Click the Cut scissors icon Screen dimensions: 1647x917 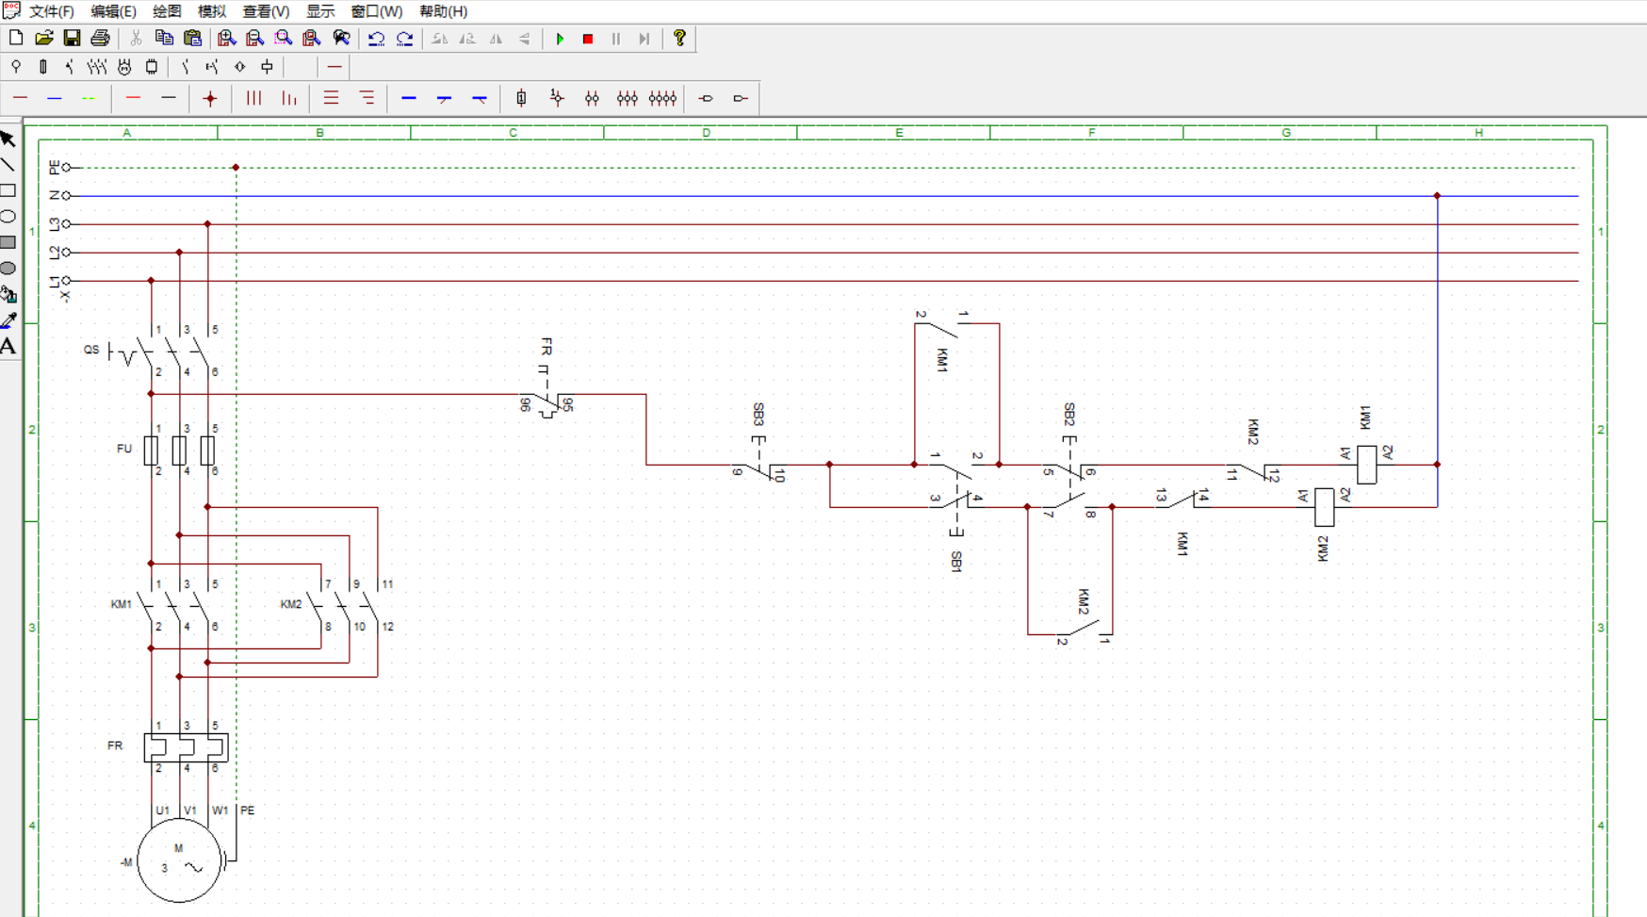[136, 39]
